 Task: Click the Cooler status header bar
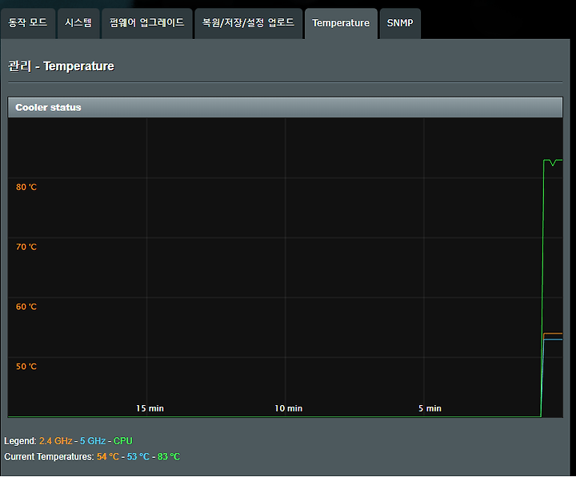[285, 108]
